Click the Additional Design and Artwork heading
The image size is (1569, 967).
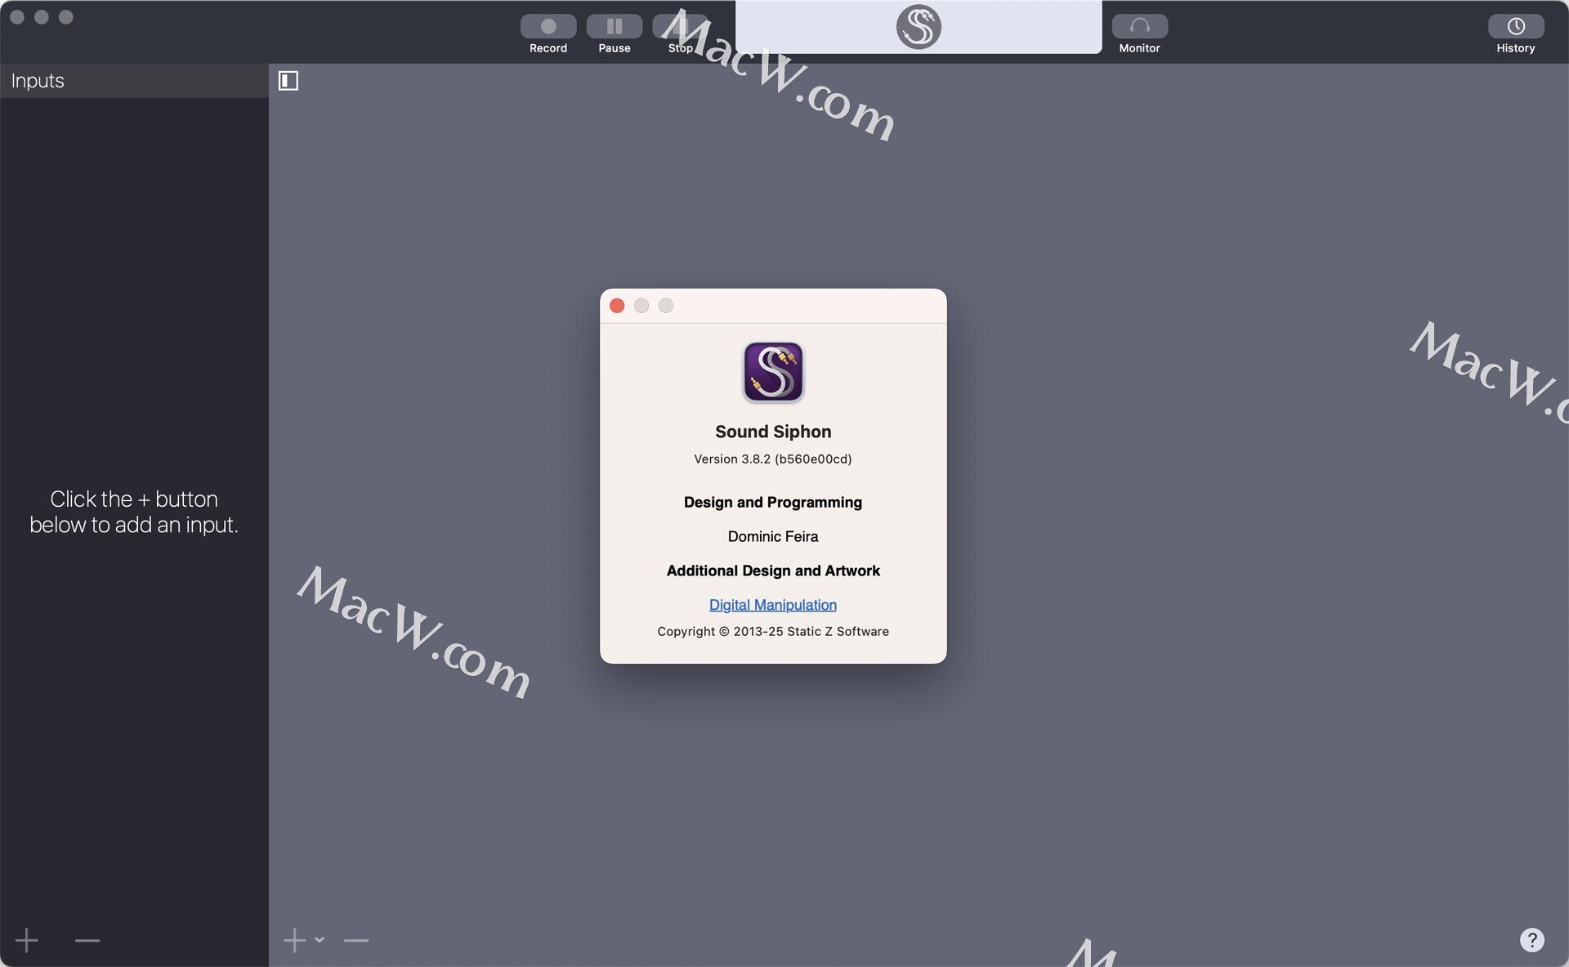tap(772, 571)
